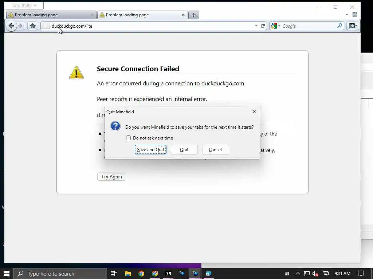
Task: Click the Quit button in dialog
Action: click(x=184, y=150)
